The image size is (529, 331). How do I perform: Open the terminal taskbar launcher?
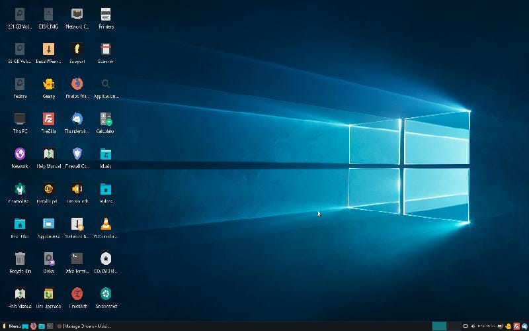[50, 326]
